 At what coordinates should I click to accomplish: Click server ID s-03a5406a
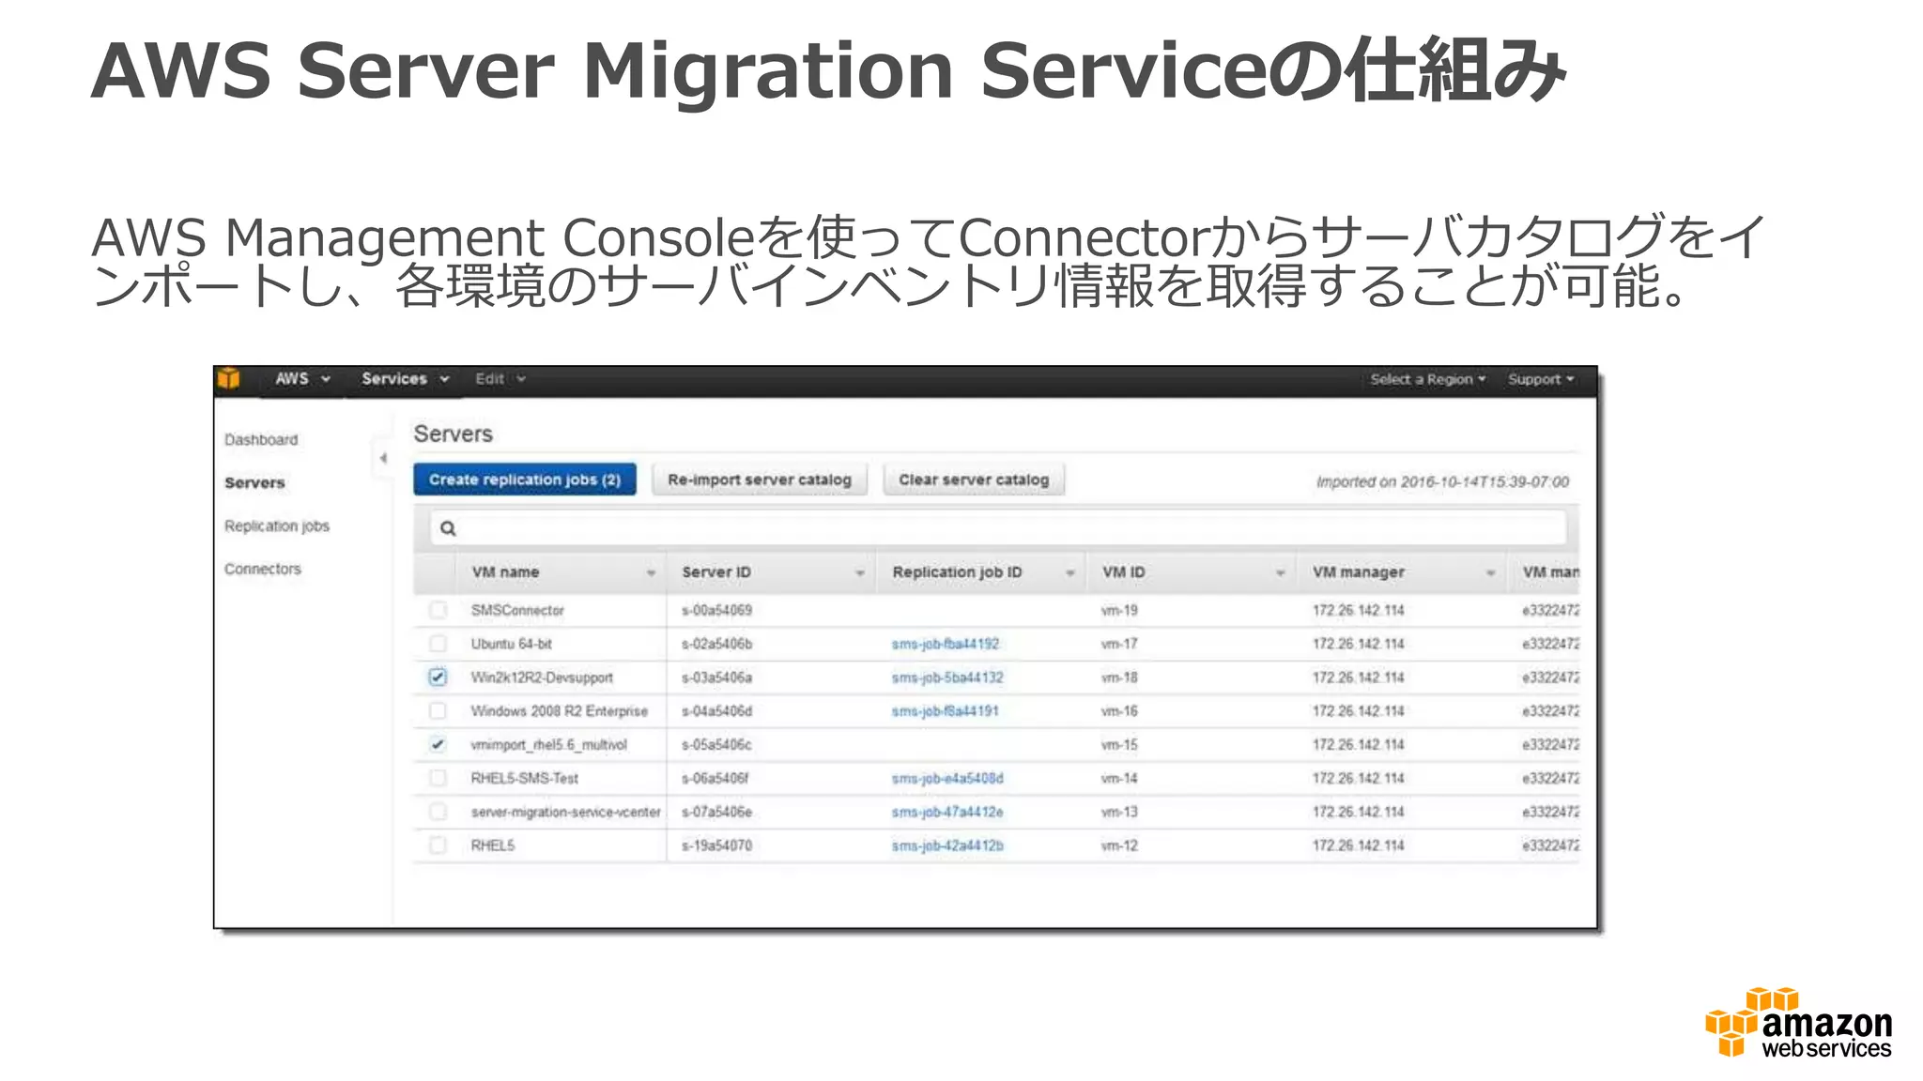716,678
